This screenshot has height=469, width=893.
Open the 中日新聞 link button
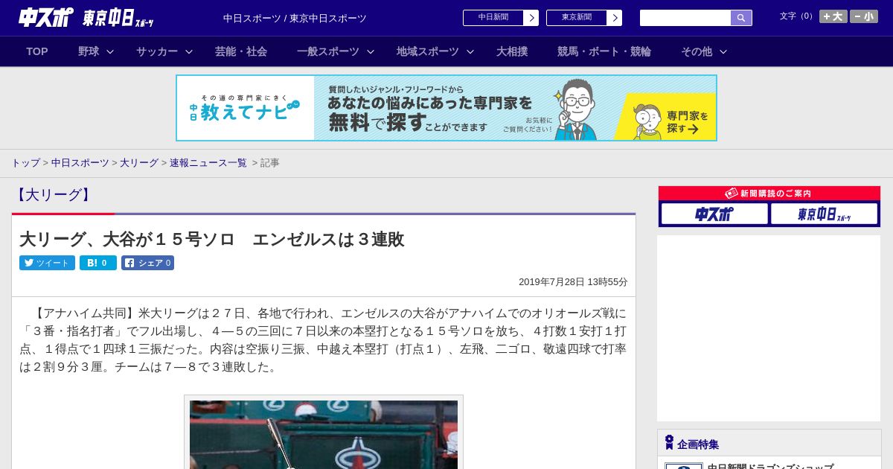[x=493, y=18]
